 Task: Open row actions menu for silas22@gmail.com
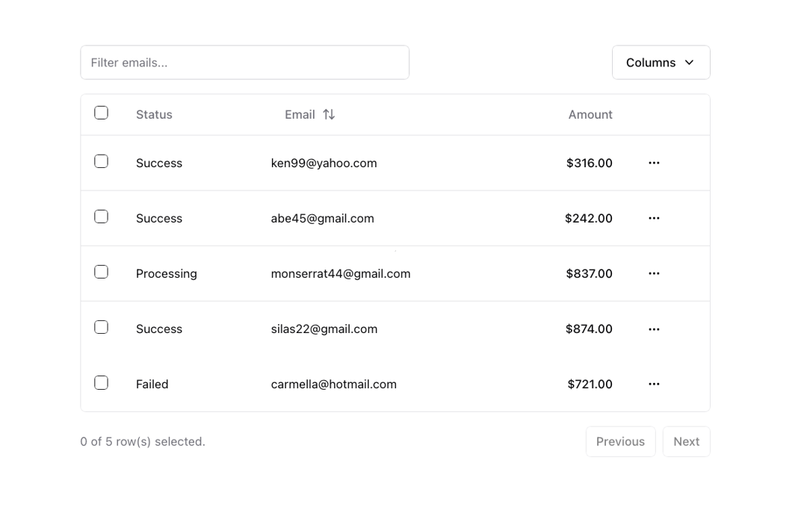click(654, 329)
